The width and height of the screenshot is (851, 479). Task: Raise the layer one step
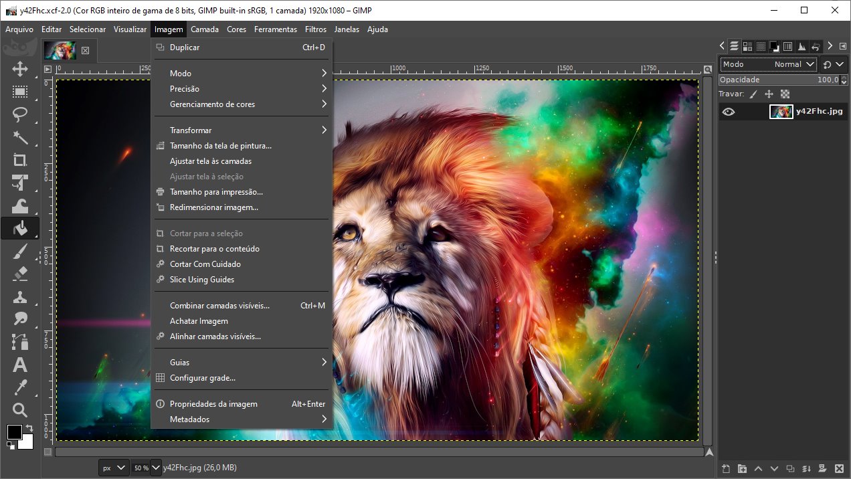[x=758, y=468]
